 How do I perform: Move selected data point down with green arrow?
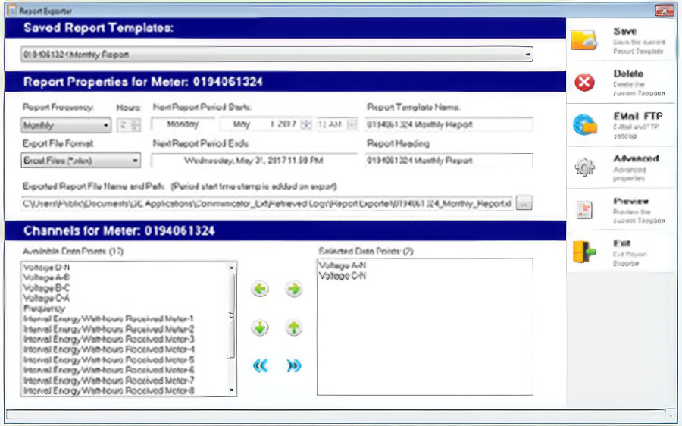point(260,327)
